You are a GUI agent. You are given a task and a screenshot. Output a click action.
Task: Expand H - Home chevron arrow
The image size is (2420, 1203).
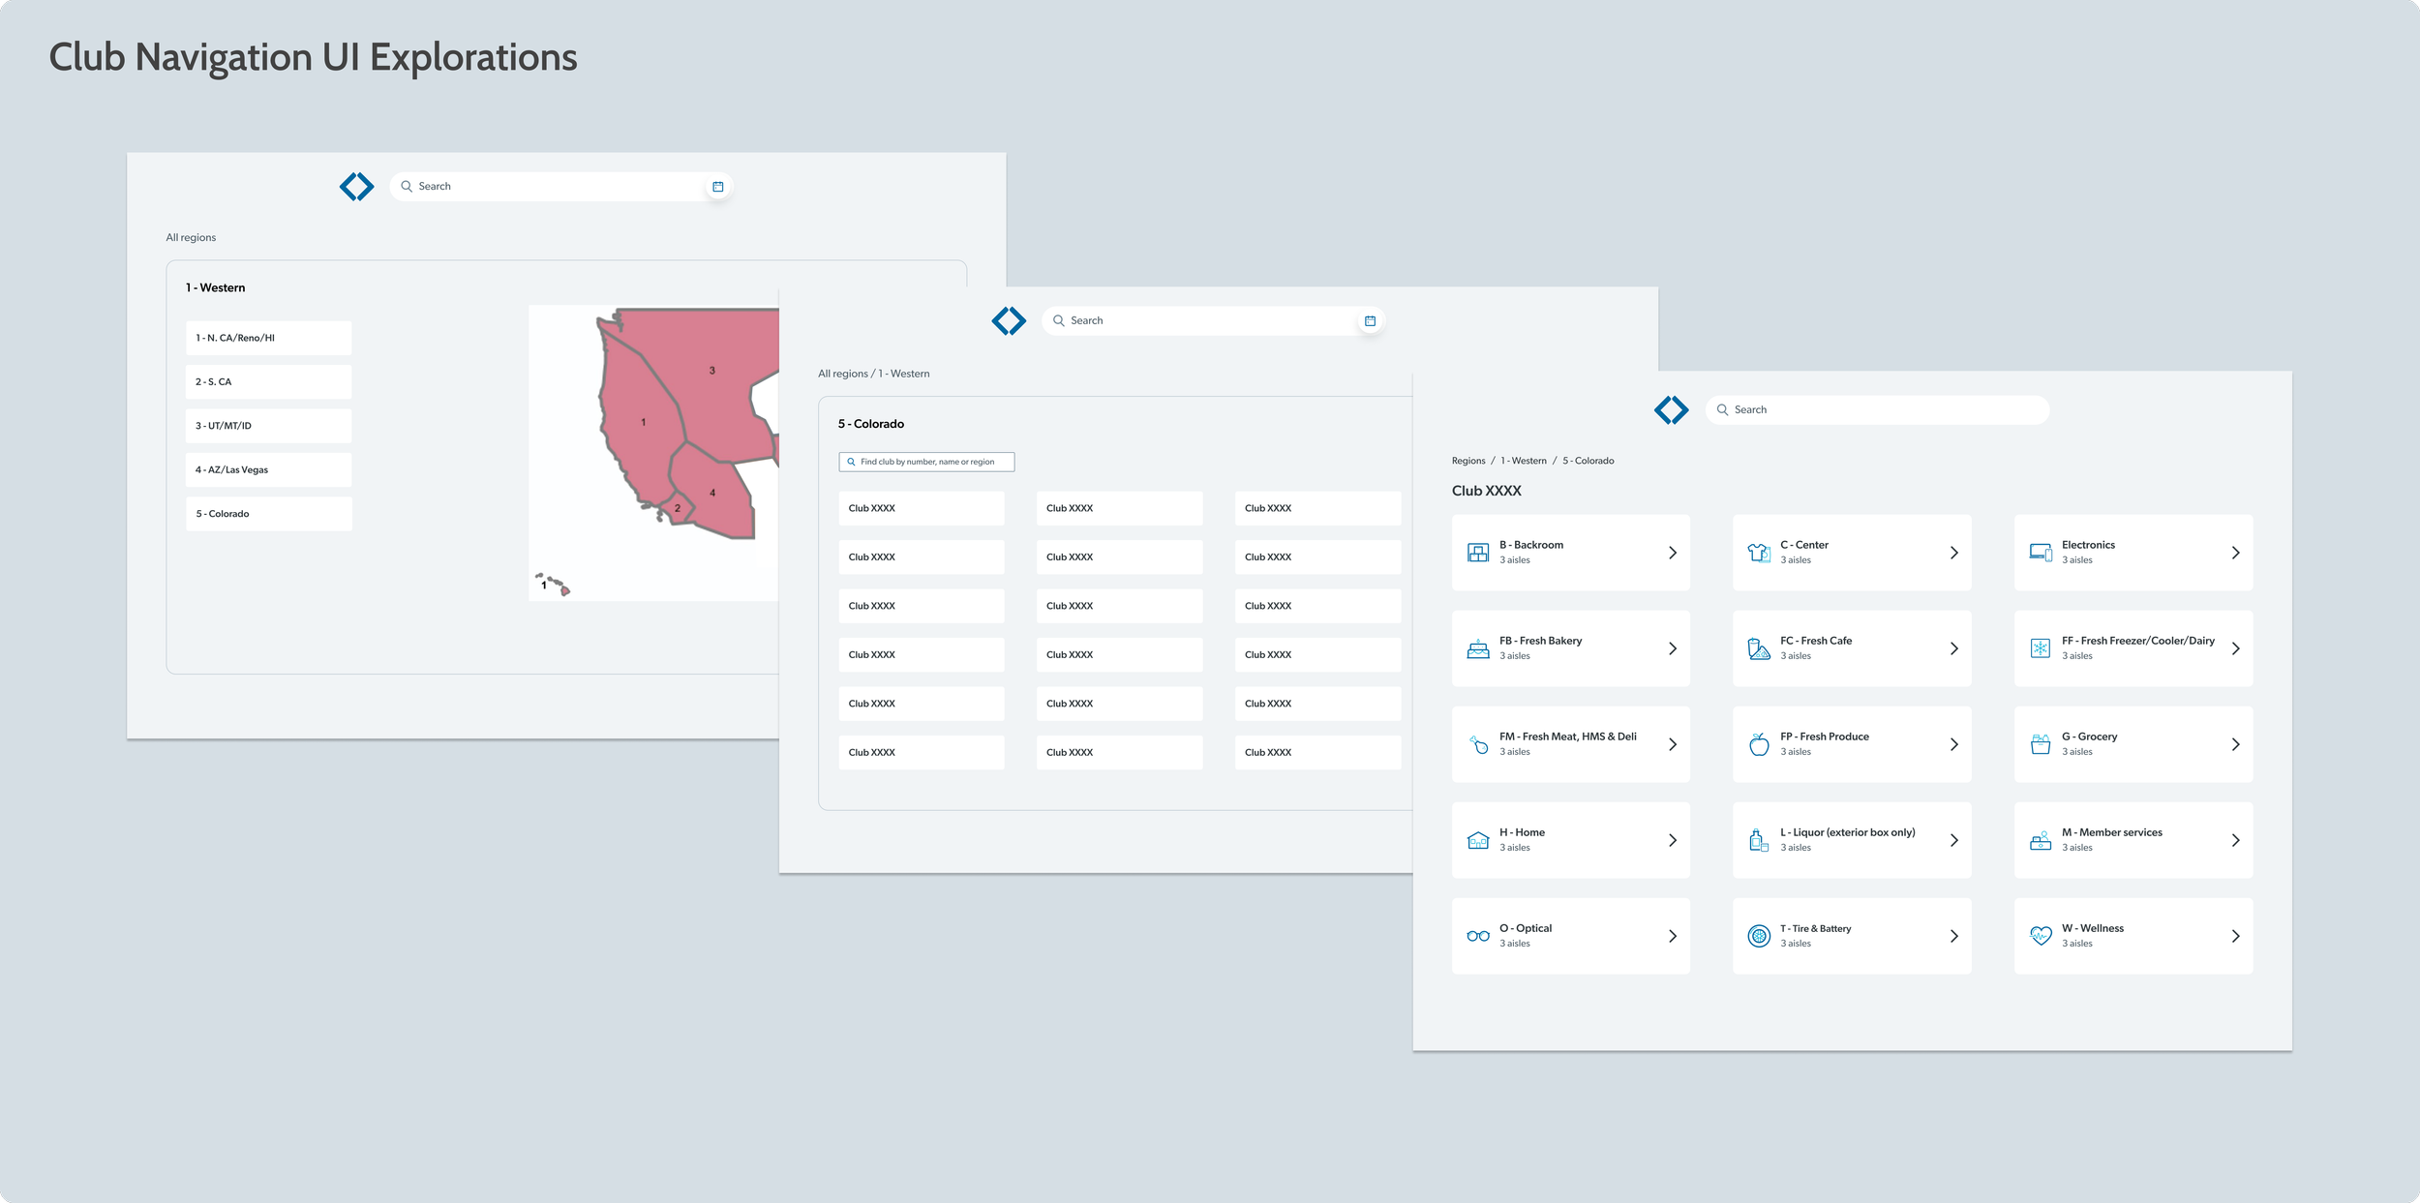tap(1672, 840)
